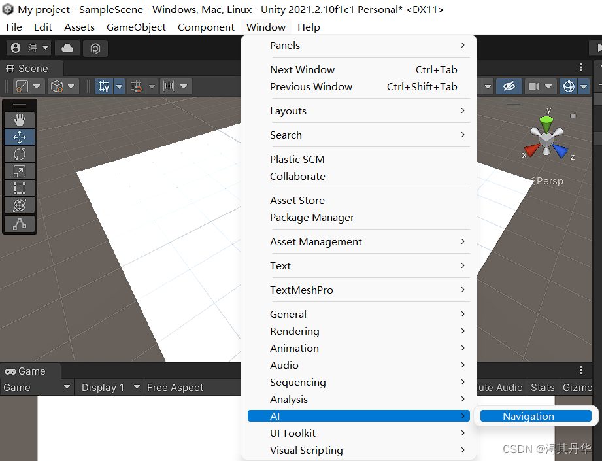Expand the grid axis dropdown arrow
Image resolution: width=602 pixels, height=461 pixels.
click(x=120, y=86)
